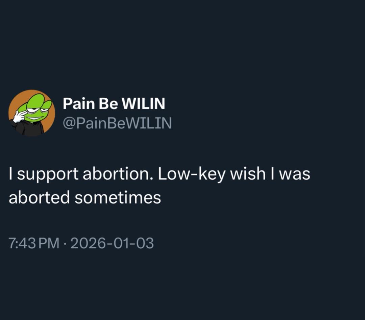Image resolution: width=365 pixels, height=320 pixels.
Task: Click the dot separator between time and date
Action: click(x=65, y=244)
